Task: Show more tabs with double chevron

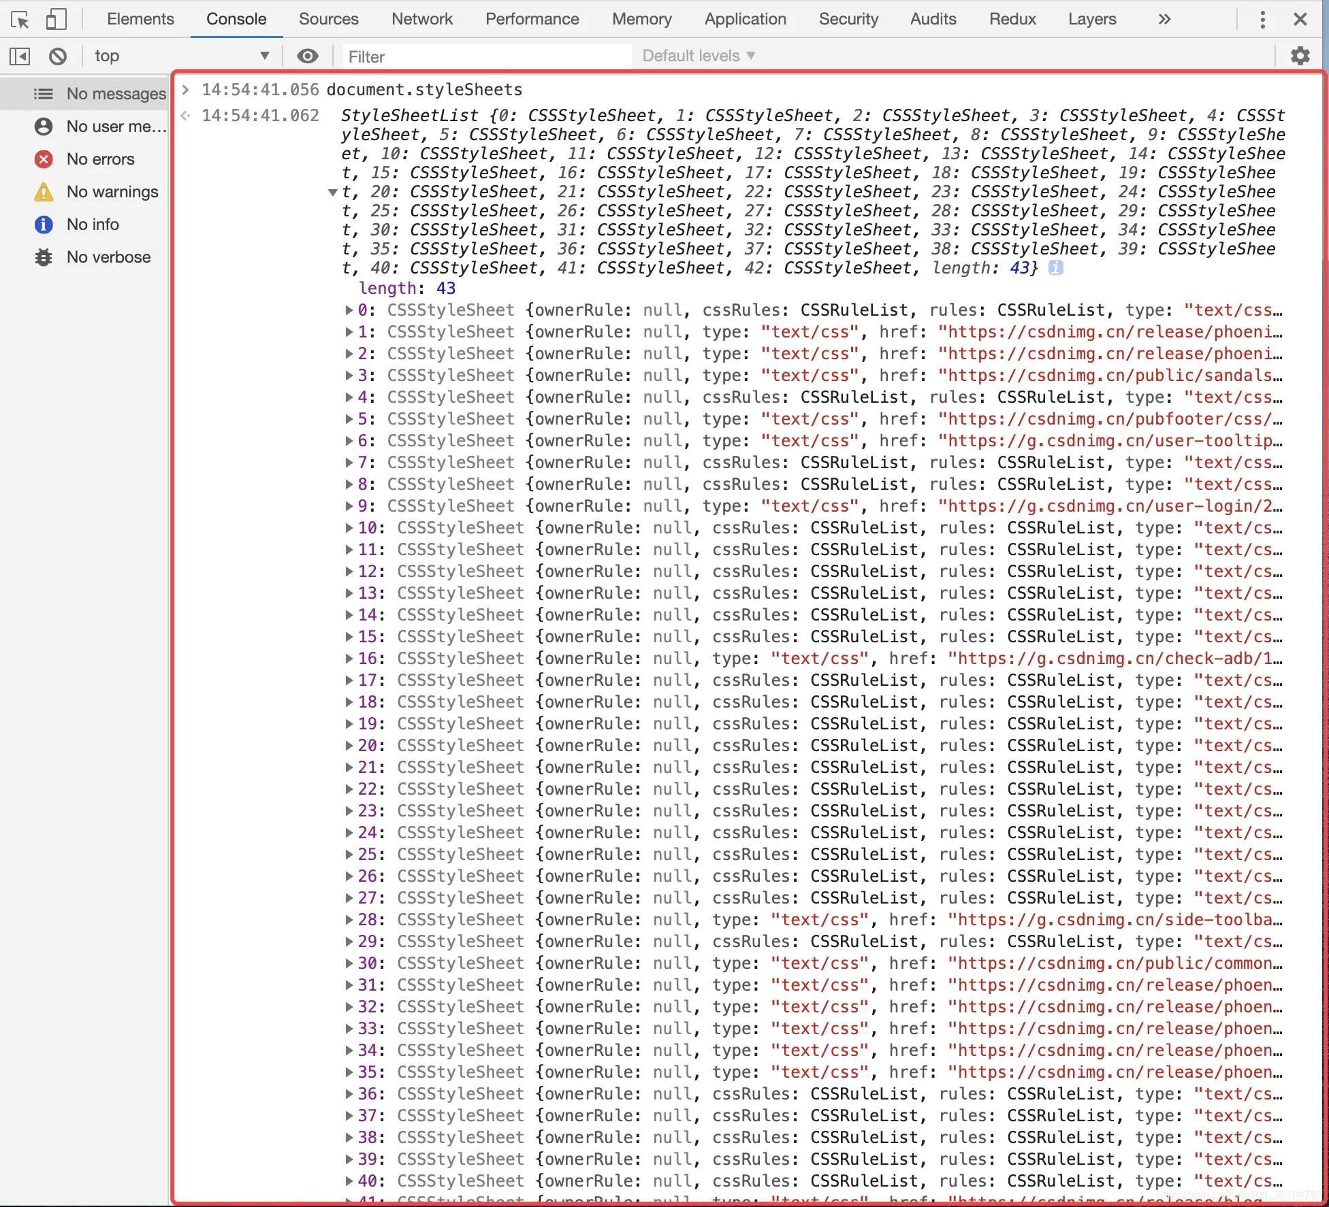Action: tap(1164, 20)
